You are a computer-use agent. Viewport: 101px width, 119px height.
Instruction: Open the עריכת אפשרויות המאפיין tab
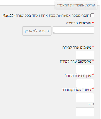click(x=76, y=5)
